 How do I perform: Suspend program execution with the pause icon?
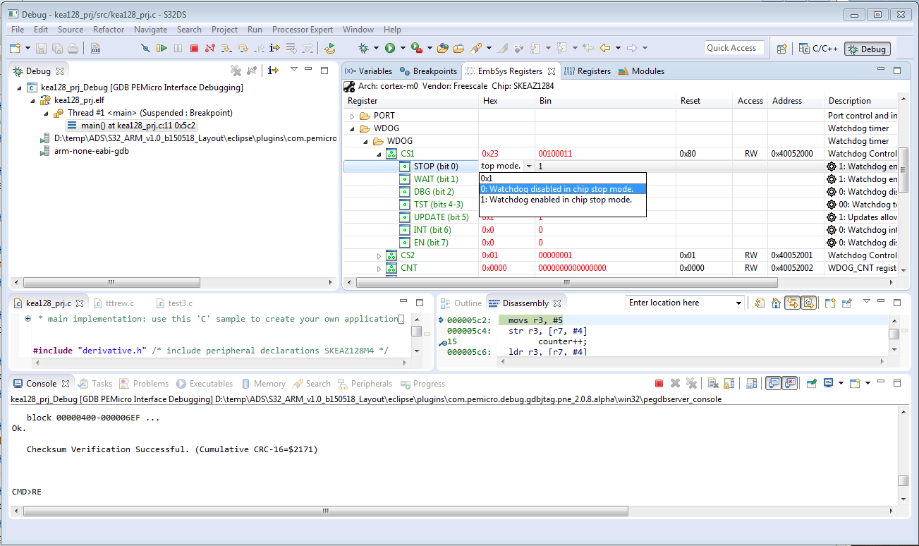(178, 48)
